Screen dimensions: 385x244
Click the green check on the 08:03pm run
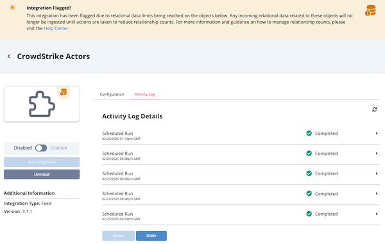pos(309,214)
